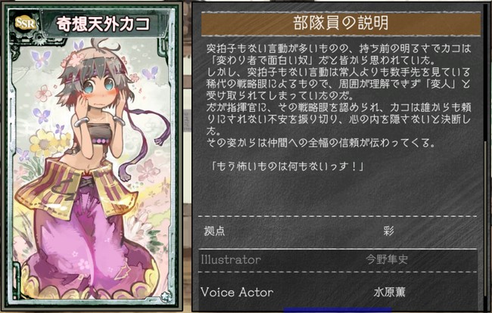Click the character card artwork
492x313 pixels.
92,168
